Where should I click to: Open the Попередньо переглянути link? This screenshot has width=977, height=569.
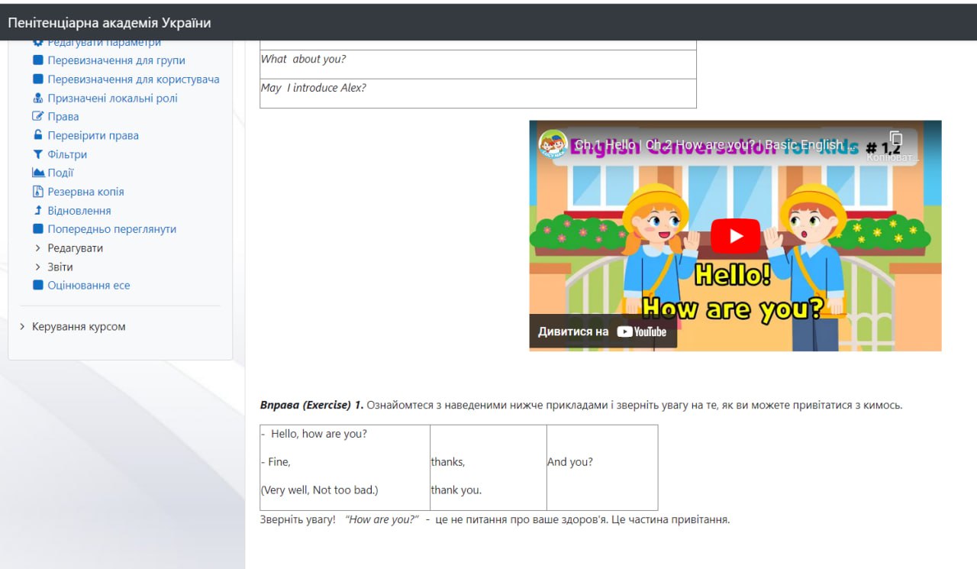click(x=111, y=229)
